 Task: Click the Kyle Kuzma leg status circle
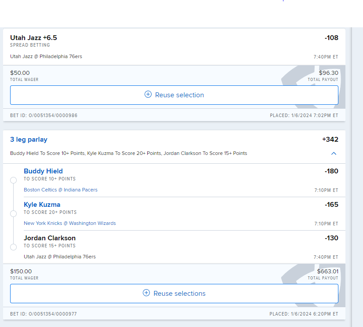pyautogui.click(x=14, y=213)
